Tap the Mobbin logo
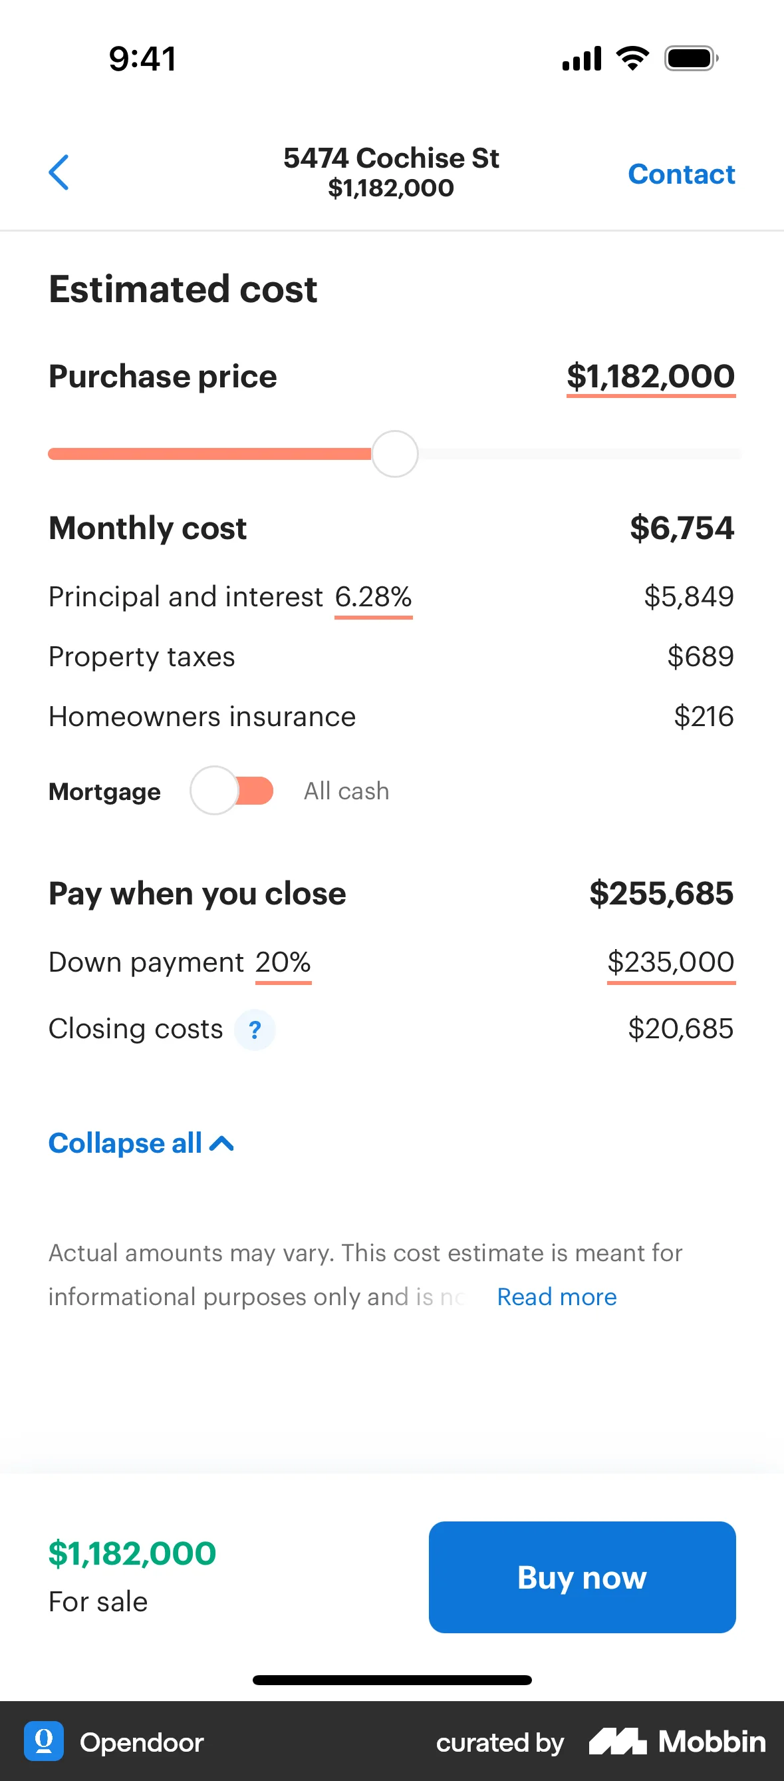 point(677,1741)
